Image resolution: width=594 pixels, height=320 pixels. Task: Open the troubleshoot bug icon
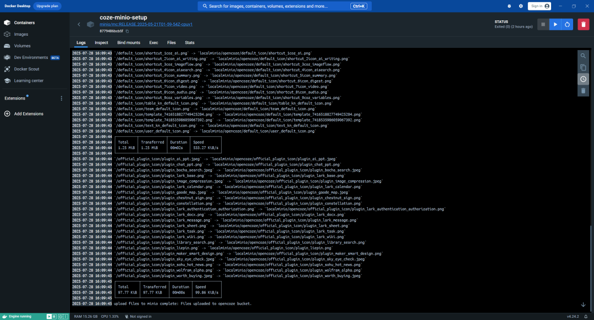click(509, 6)
